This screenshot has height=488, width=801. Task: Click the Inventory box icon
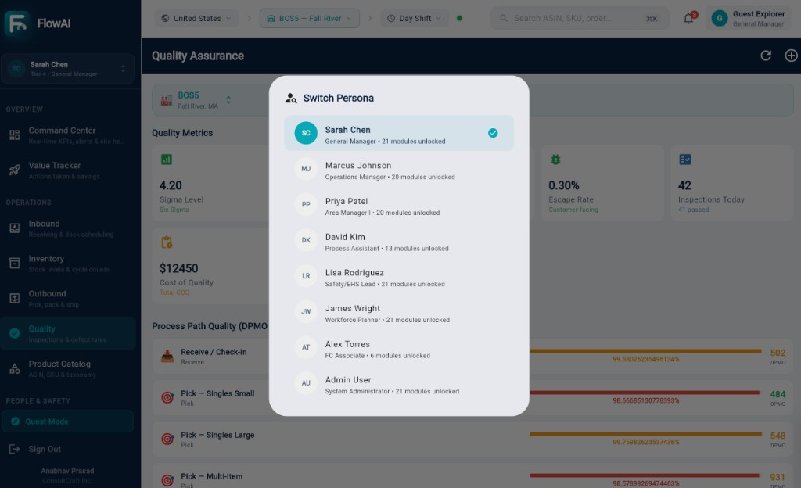click(14, 264)
